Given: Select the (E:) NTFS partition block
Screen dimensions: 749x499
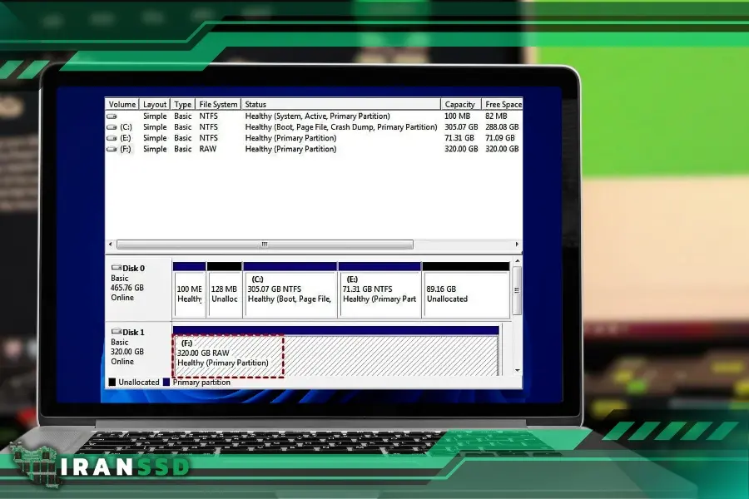Looking at the screenshot, I should (x=379, y=293).
